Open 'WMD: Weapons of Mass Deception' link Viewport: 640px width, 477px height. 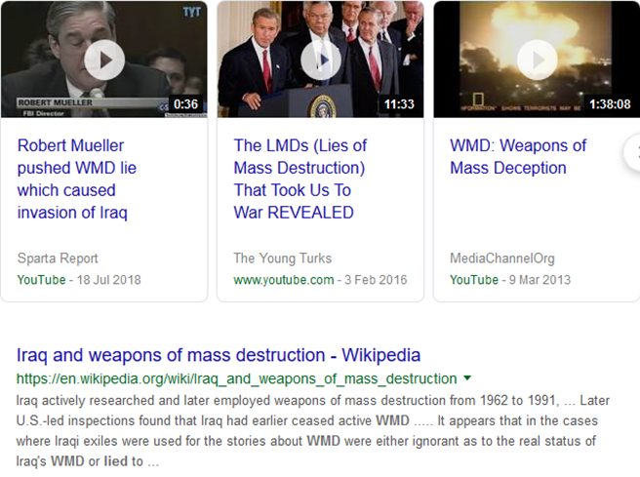pyautogui.click(x=518, y=157)
